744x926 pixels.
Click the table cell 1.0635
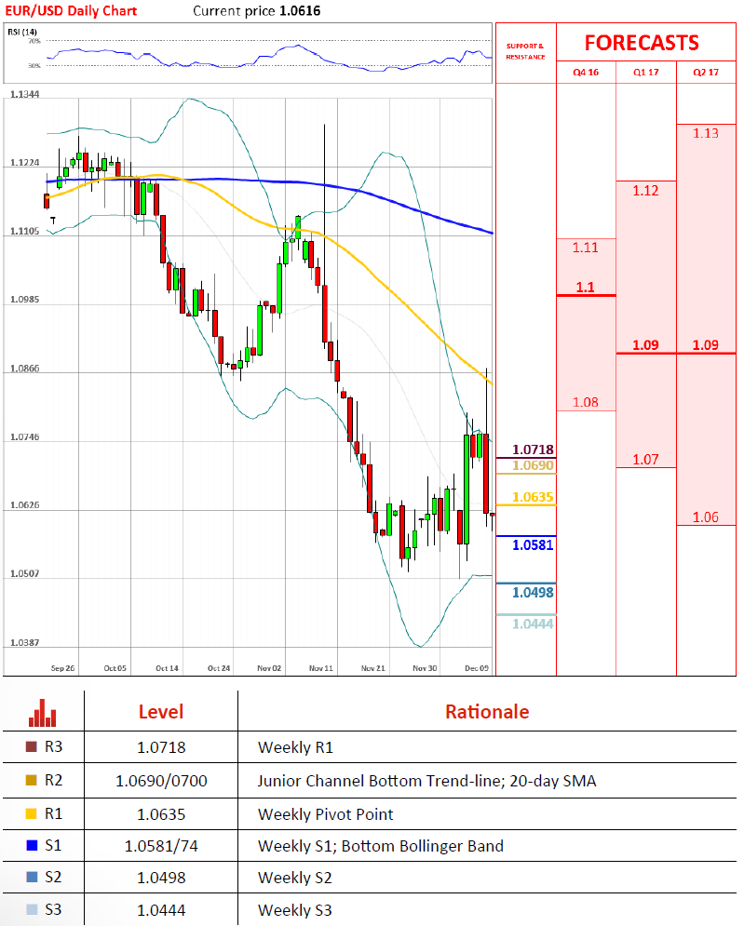tap(161, 814)
